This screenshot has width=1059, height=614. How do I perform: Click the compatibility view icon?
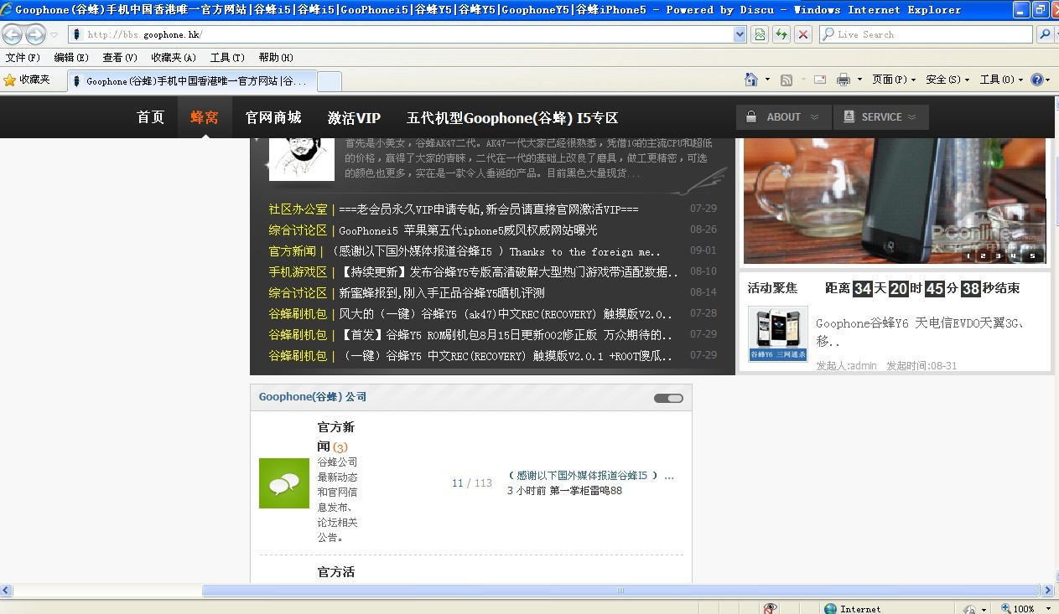pyautogui.click(x=760, y=34)
